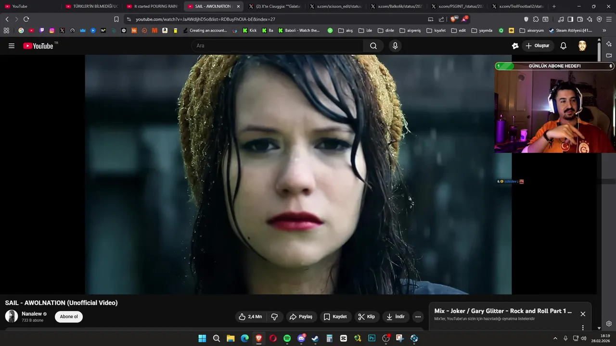Like the video with 2,4 Mn thumbs up
The image size is (616, 346).
250,317
